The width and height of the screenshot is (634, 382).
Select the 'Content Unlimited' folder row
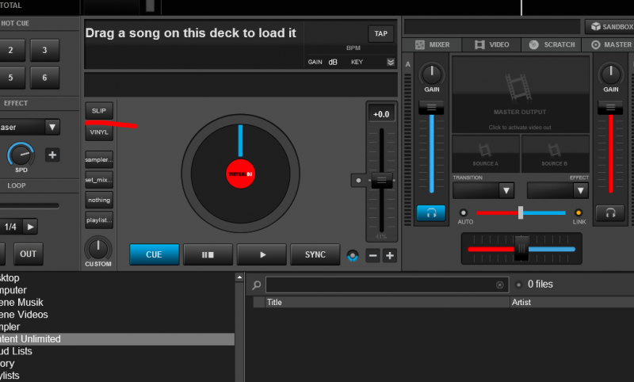point(117,339)
